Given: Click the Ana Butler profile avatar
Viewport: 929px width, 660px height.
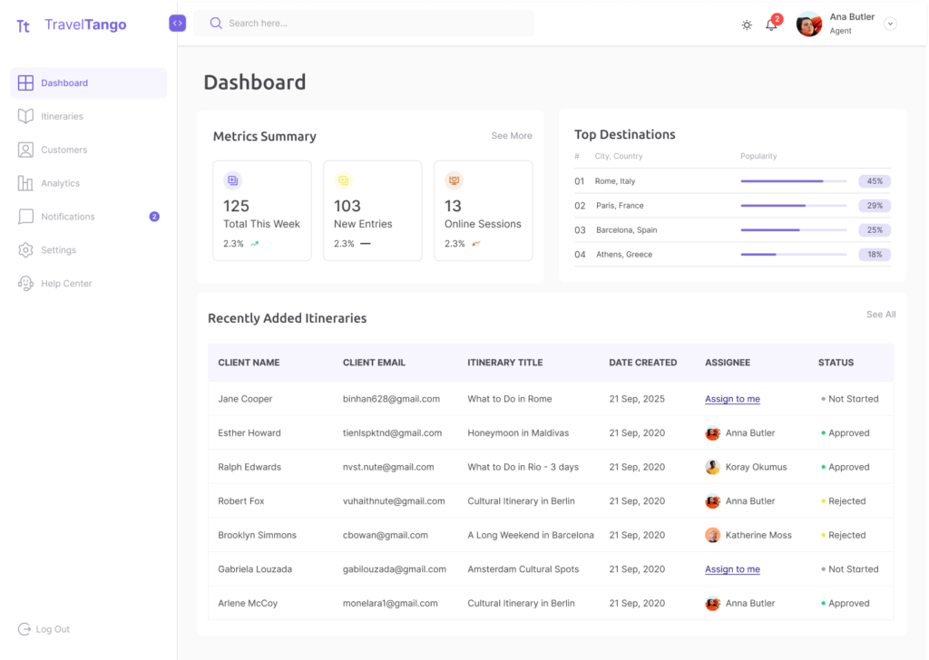Looking at the screenshot, I should click(x=808, y=24).
